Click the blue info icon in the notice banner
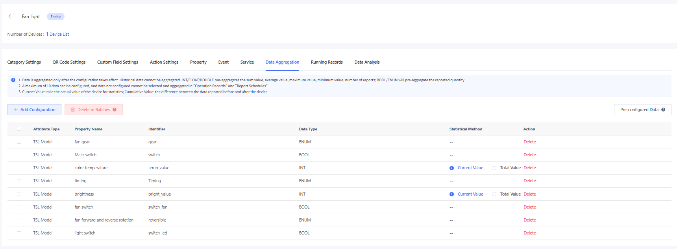This screenshot has height=249, width=677. (13, 80)
